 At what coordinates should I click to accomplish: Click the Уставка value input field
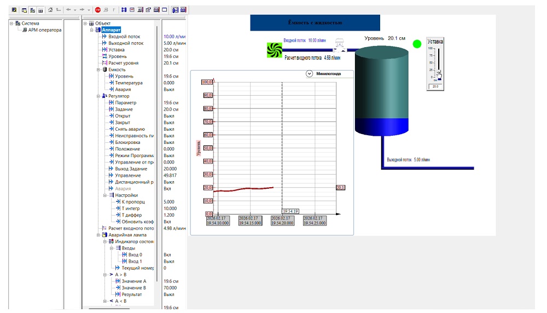point(435,86)
